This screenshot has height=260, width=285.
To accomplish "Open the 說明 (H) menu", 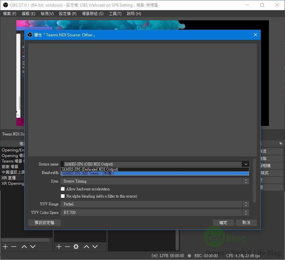I will (x=134, y=14).
